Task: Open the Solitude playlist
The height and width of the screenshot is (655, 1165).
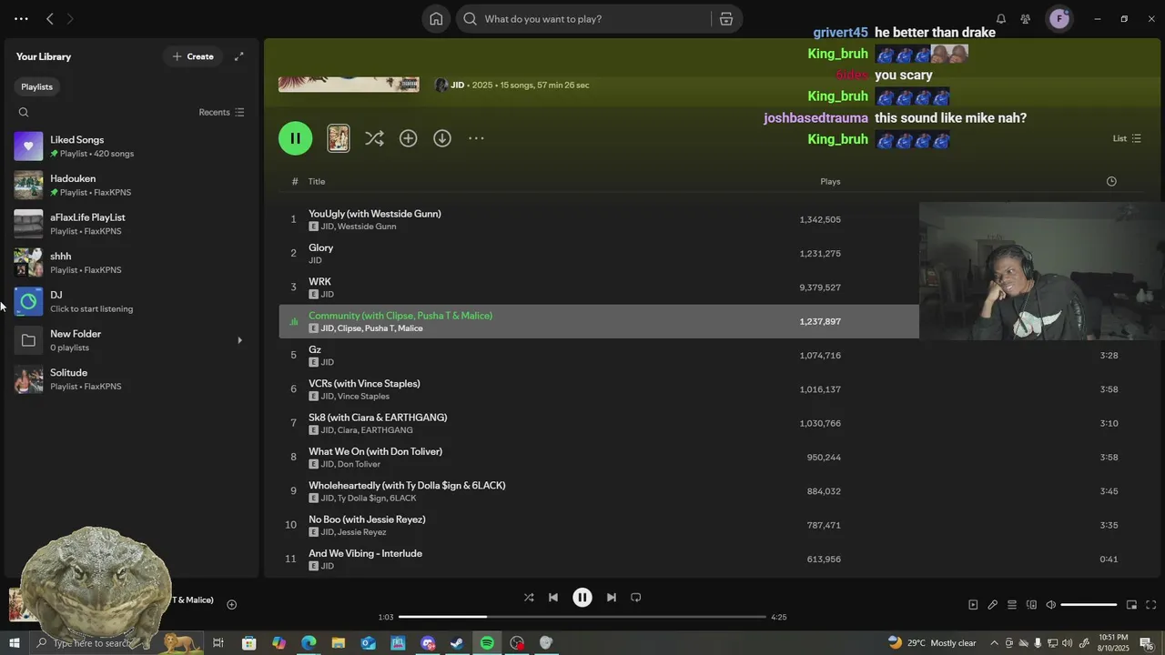Action: (x=130, y=379)
